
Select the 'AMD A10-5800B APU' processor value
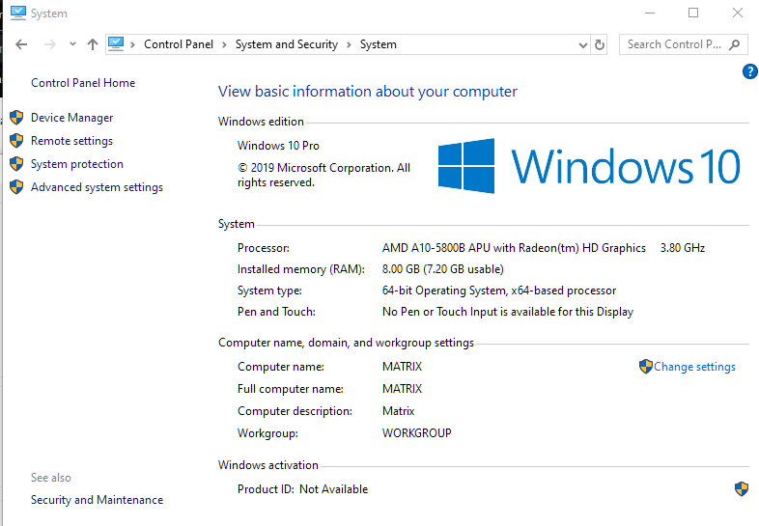click(x=514, y=248)
